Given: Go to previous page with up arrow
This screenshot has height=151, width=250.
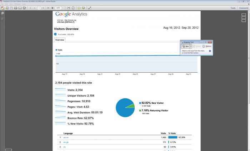Looking at the screenshot, I should (x=30, y=8).
